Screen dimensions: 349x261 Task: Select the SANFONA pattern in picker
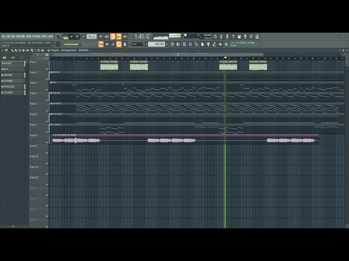point(13,75)
